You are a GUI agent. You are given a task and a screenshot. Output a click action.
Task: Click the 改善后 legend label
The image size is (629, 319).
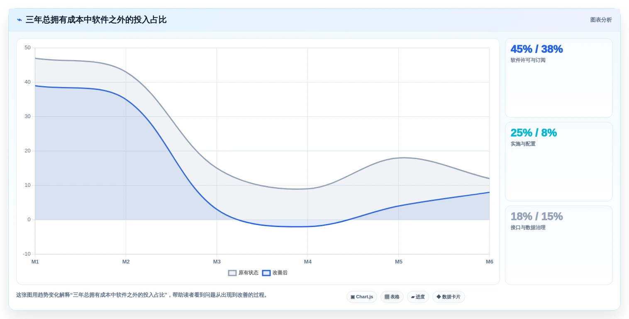point(280,273)
